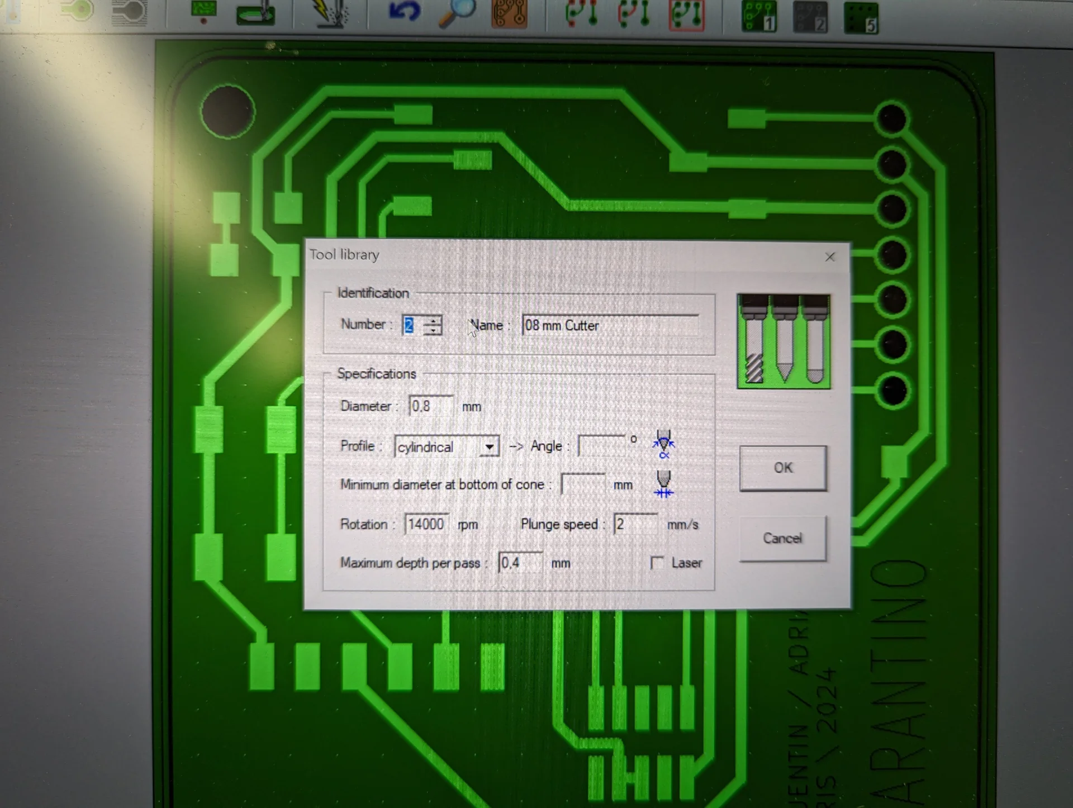Enable the Laser checkbox
The height and width of the screenshot is (808, 1073).
(657, 563)
